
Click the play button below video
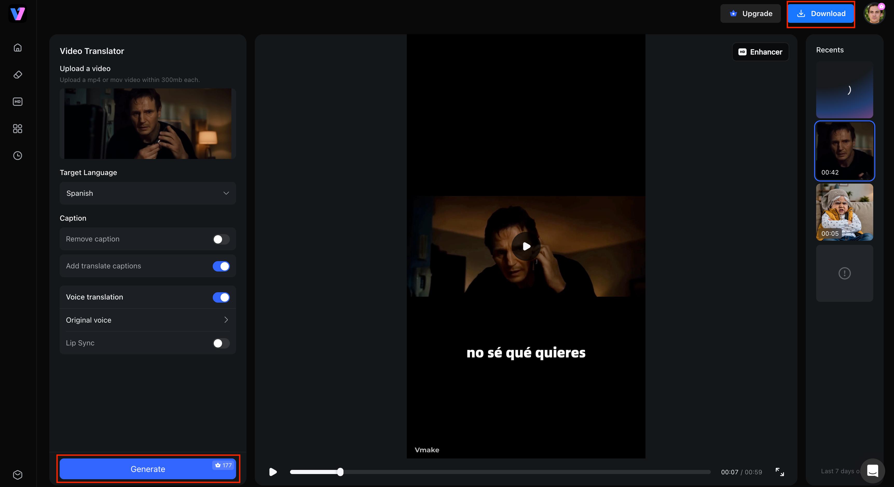[273, 472]
